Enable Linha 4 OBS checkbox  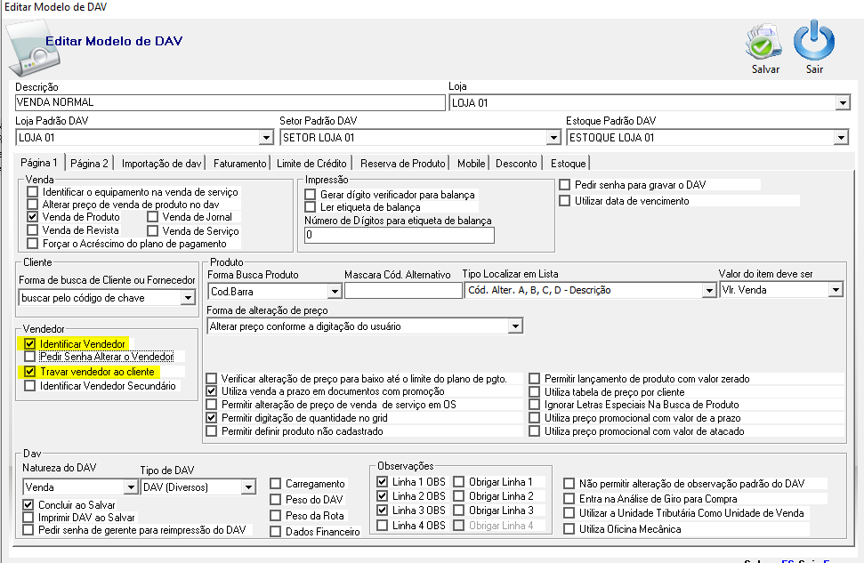click(383, 526)
